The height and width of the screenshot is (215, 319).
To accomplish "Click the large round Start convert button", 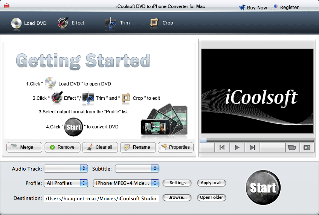I will 263,188.
